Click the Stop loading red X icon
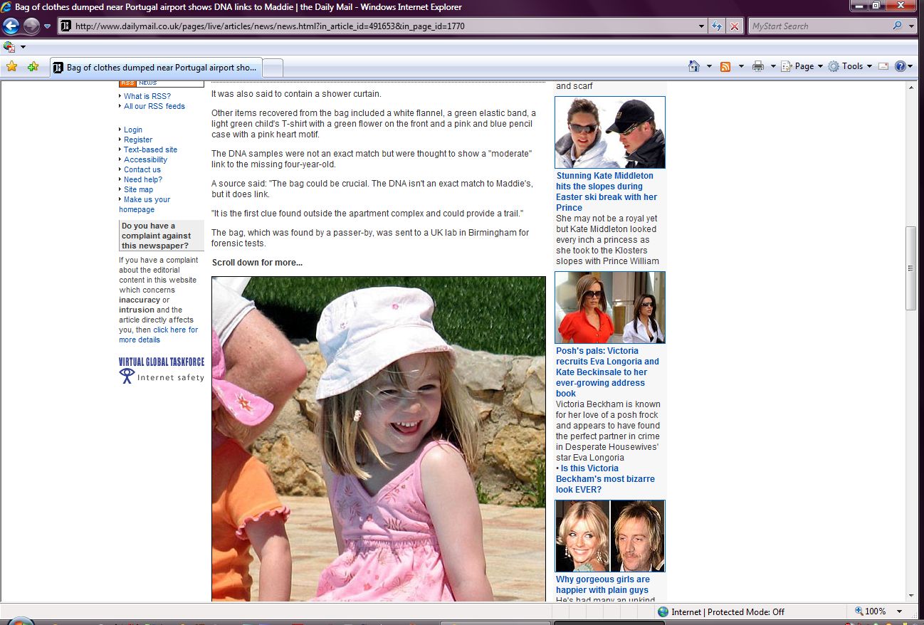Image resolution: width=924 pixels, height=625 pixels. 735,26
